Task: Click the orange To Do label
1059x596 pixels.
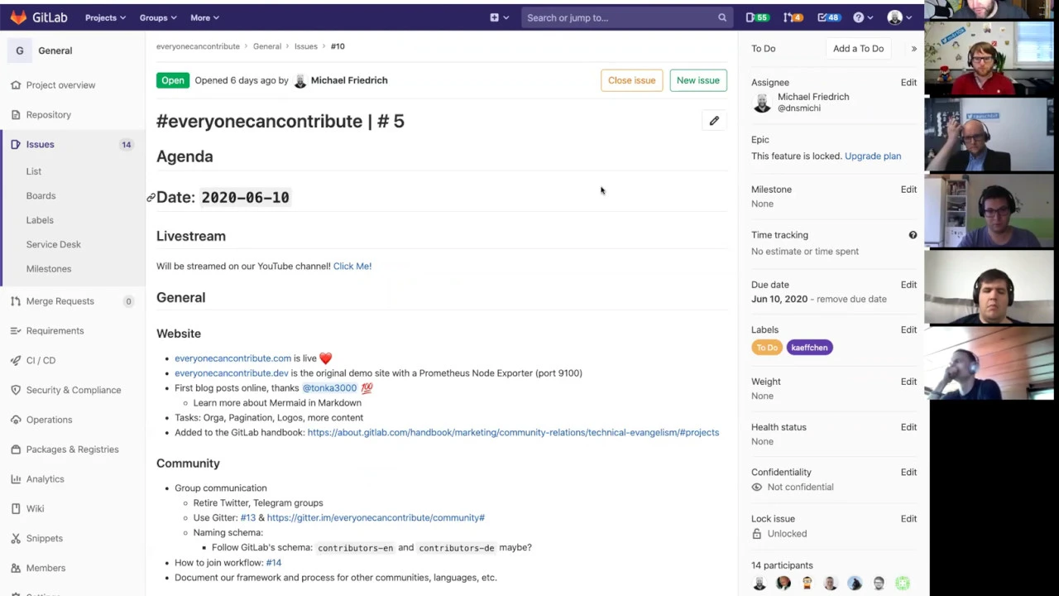Action: coord(766,348)
